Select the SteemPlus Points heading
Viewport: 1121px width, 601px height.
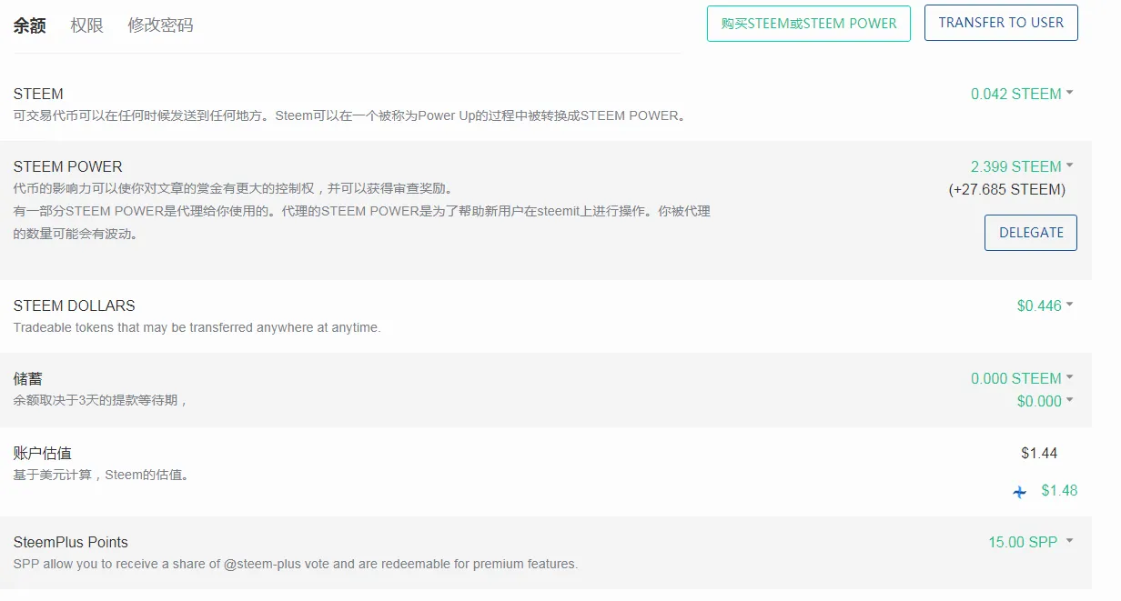tap(70, 542)
